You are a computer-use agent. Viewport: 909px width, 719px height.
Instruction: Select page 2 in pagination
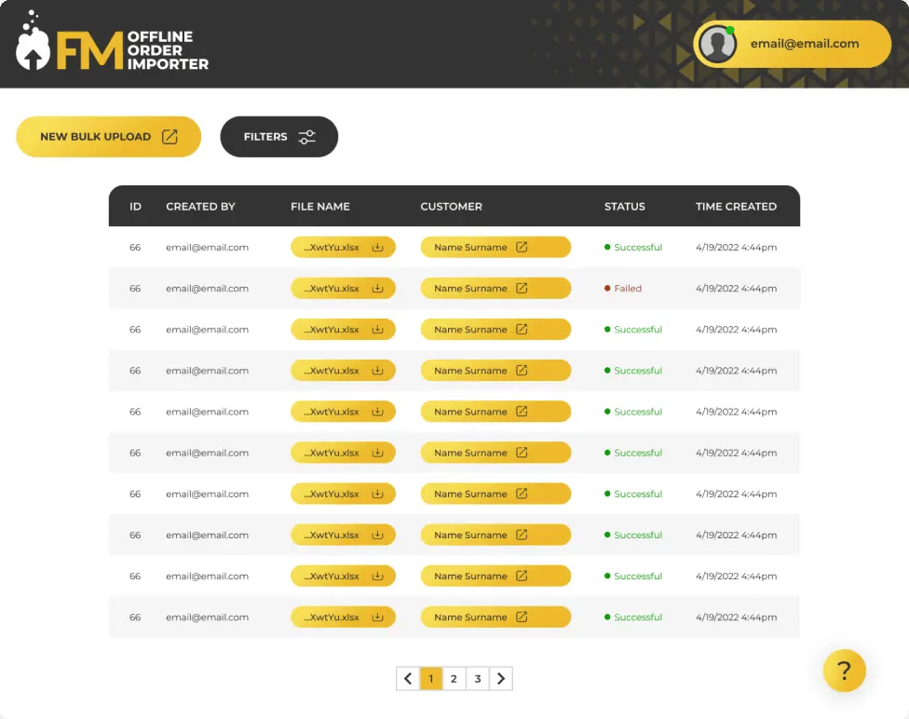[x=454, y=679]
